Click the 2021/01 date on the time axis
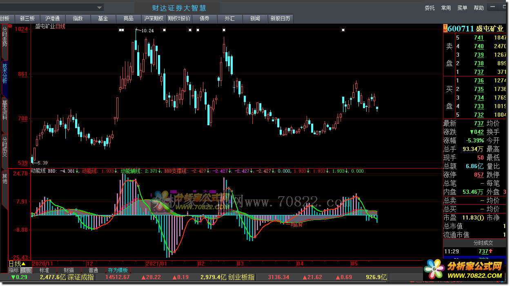This screenshot has width=510, height=286. click(157, 264)
